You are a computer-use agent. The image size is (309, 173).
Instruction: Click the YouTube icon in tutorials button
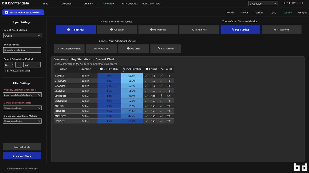6,12
